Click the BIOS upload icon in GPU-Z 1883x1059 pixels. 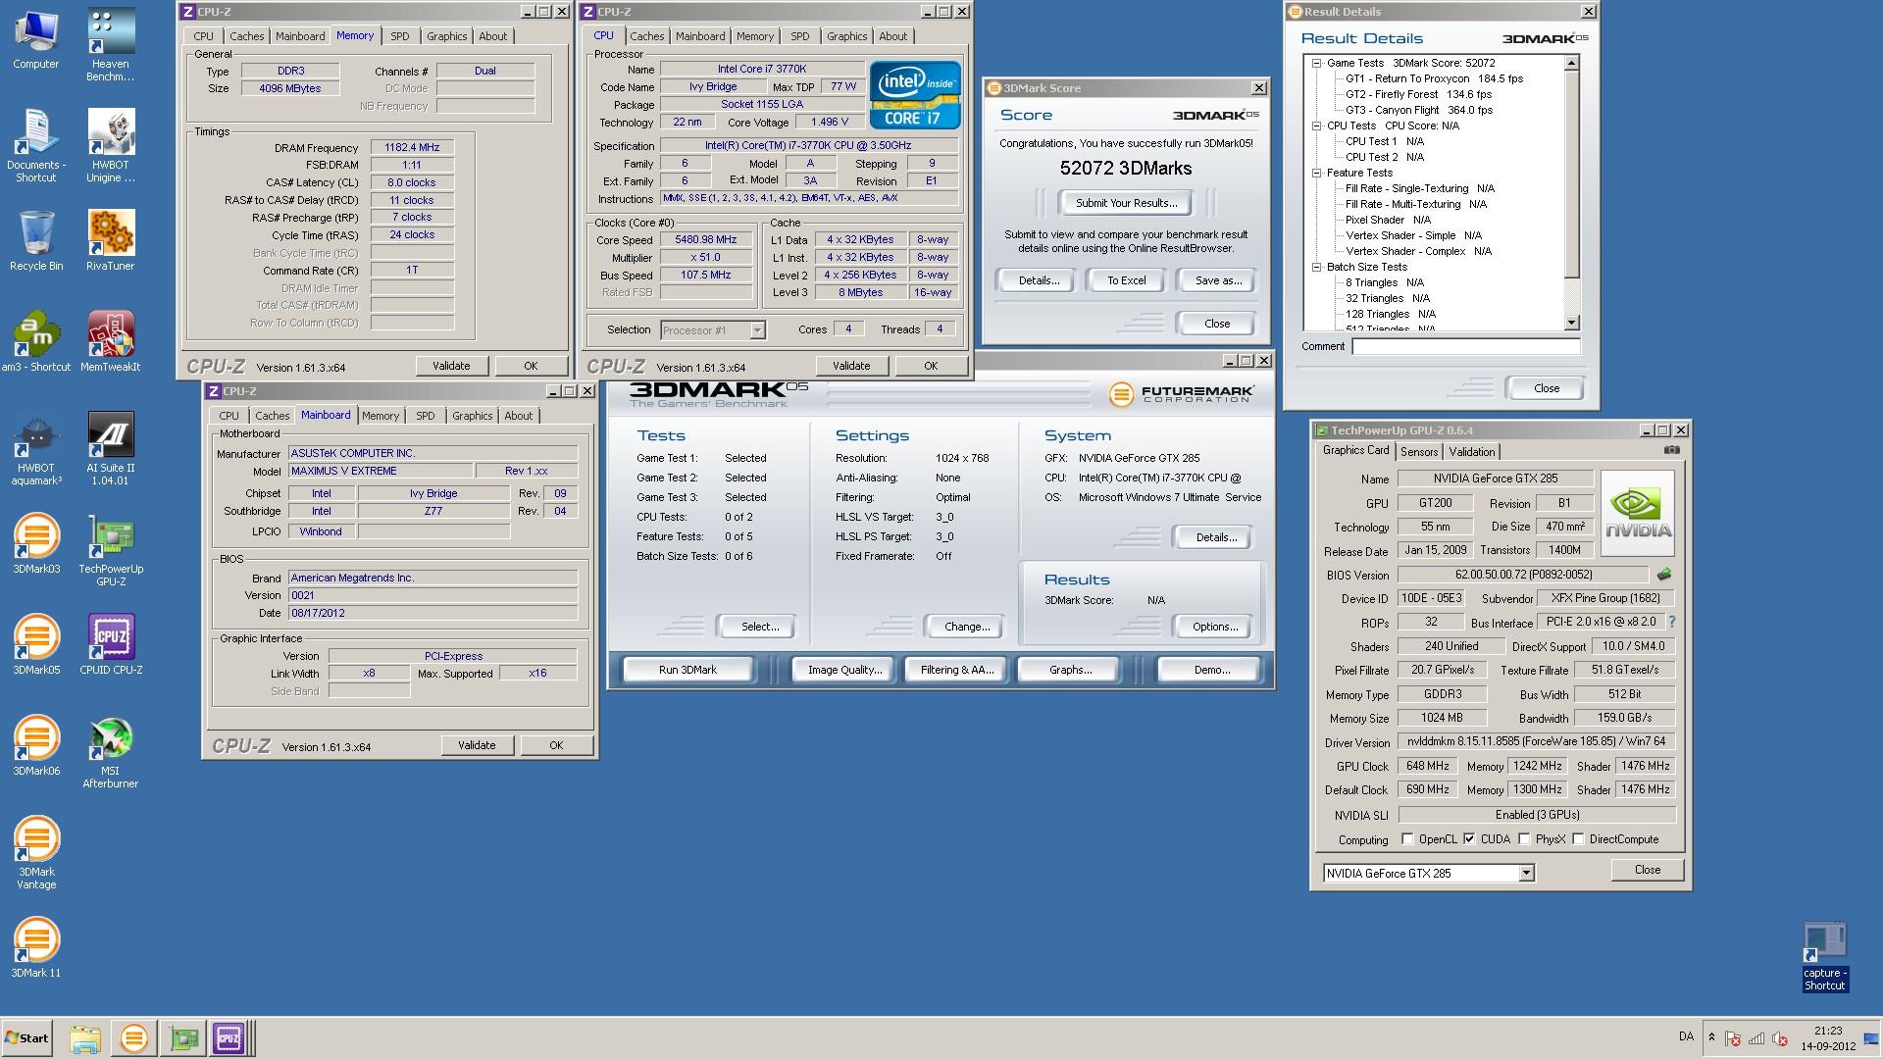coord(1663,575)
